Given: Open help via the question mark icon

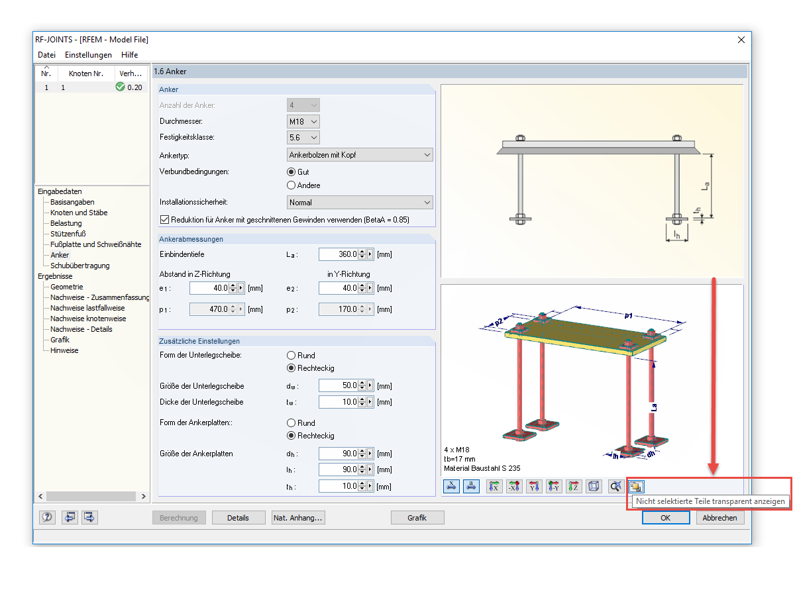Looking at the screenshot, I should coord(48,517).
